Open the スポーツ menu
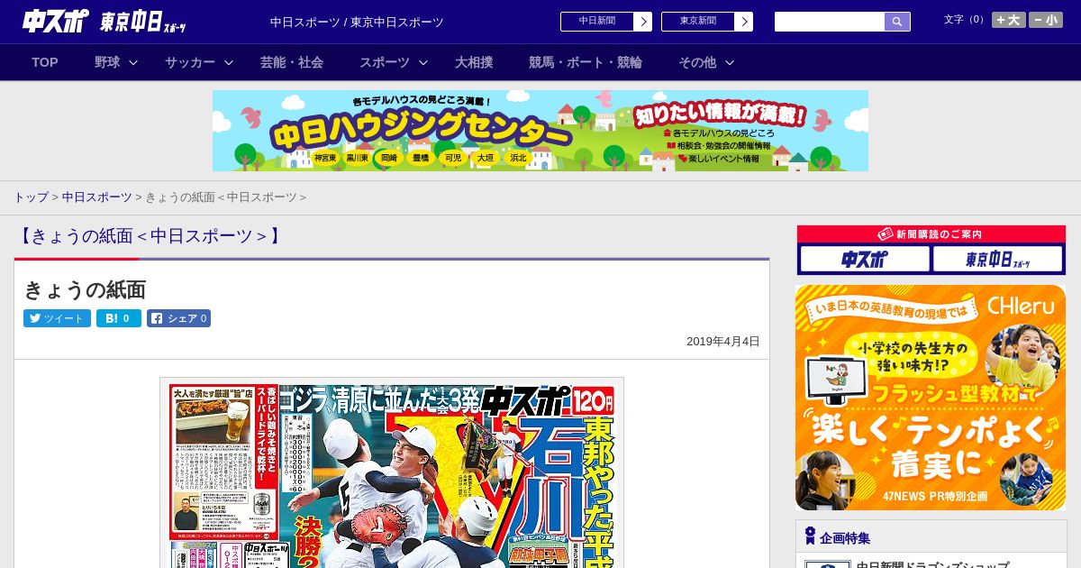 385,62
